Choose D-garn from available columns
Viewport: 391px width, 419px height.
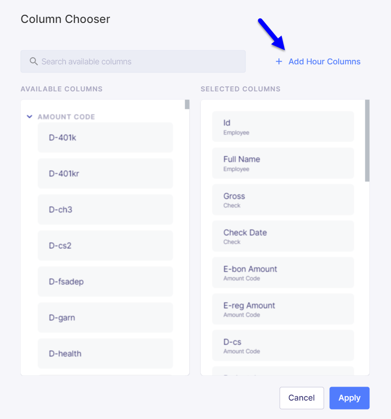[x=105, y=318]
